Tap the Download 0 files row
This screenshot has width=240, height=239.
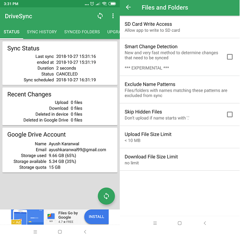click(65, 108)
